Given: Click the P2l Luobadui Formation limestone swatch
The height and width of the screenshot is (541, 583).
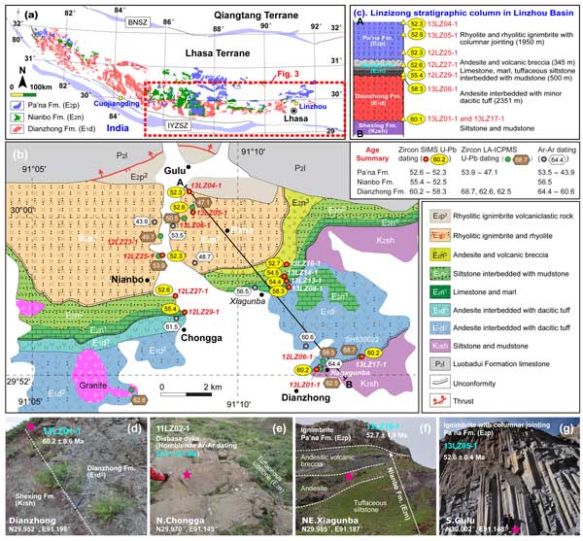Looking at the screenshot, I should [x=439, y=364].
